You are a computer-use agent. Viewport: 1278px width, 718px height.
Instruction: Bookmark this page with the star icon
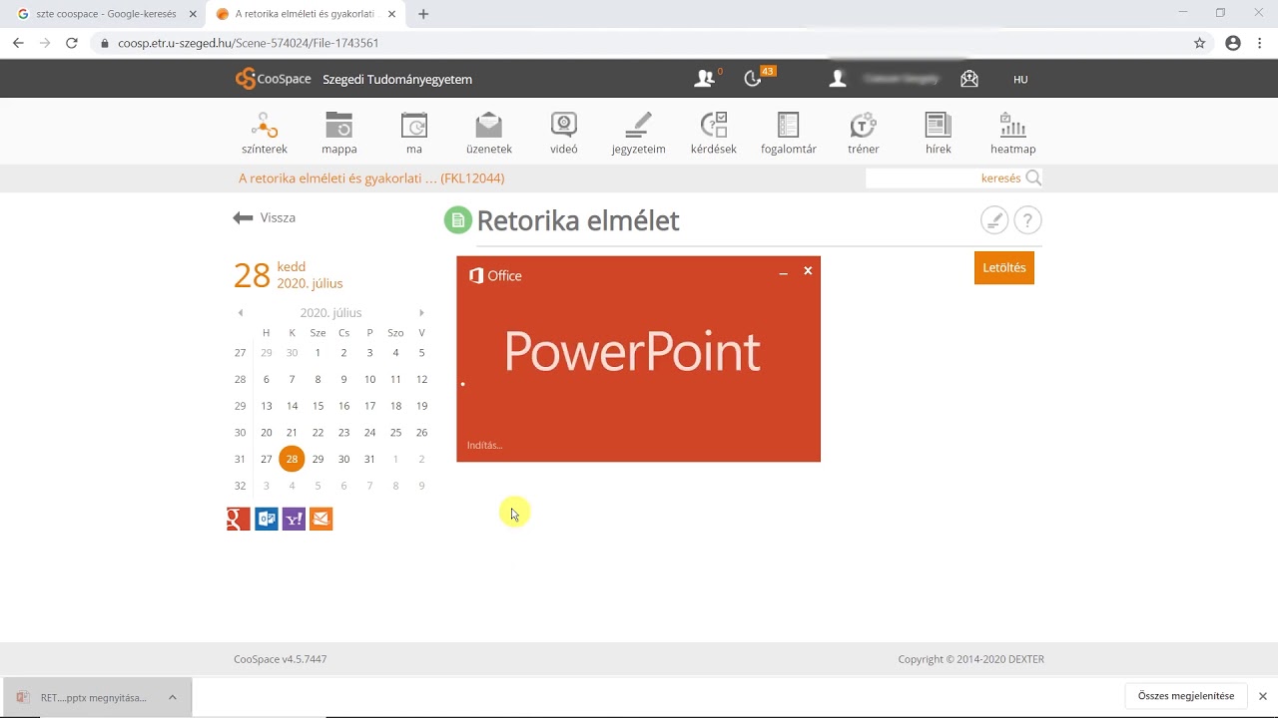(x=1200, y=43)
